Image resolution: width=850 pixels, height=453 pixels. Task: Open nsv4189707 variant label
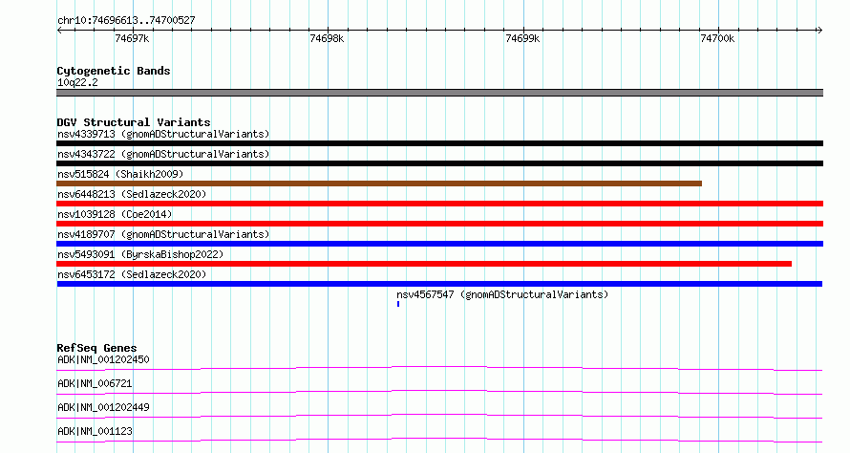pos(163,234)
